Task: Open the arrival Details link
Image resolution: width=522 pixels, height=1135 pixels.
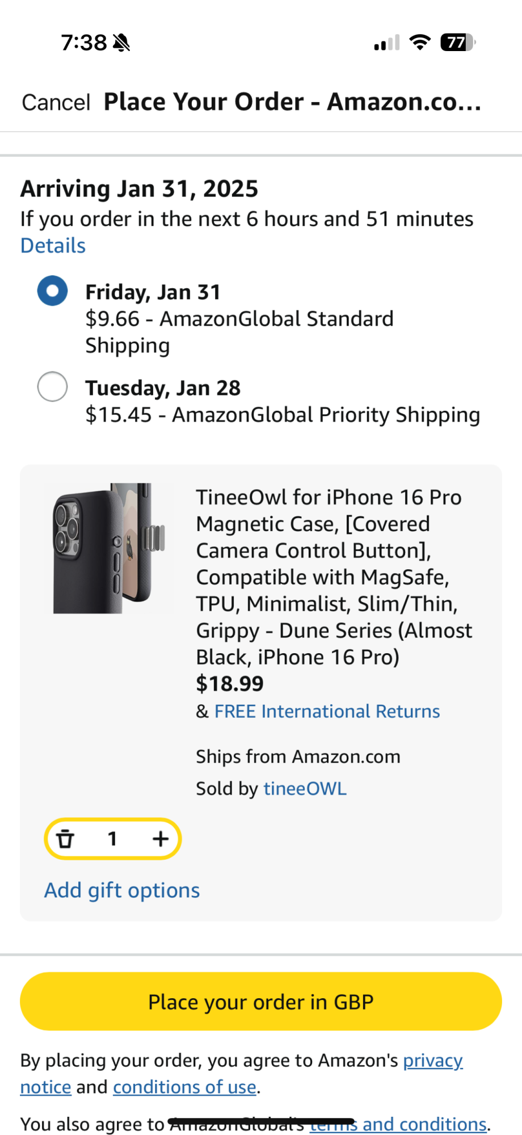Action: (53, 246)
